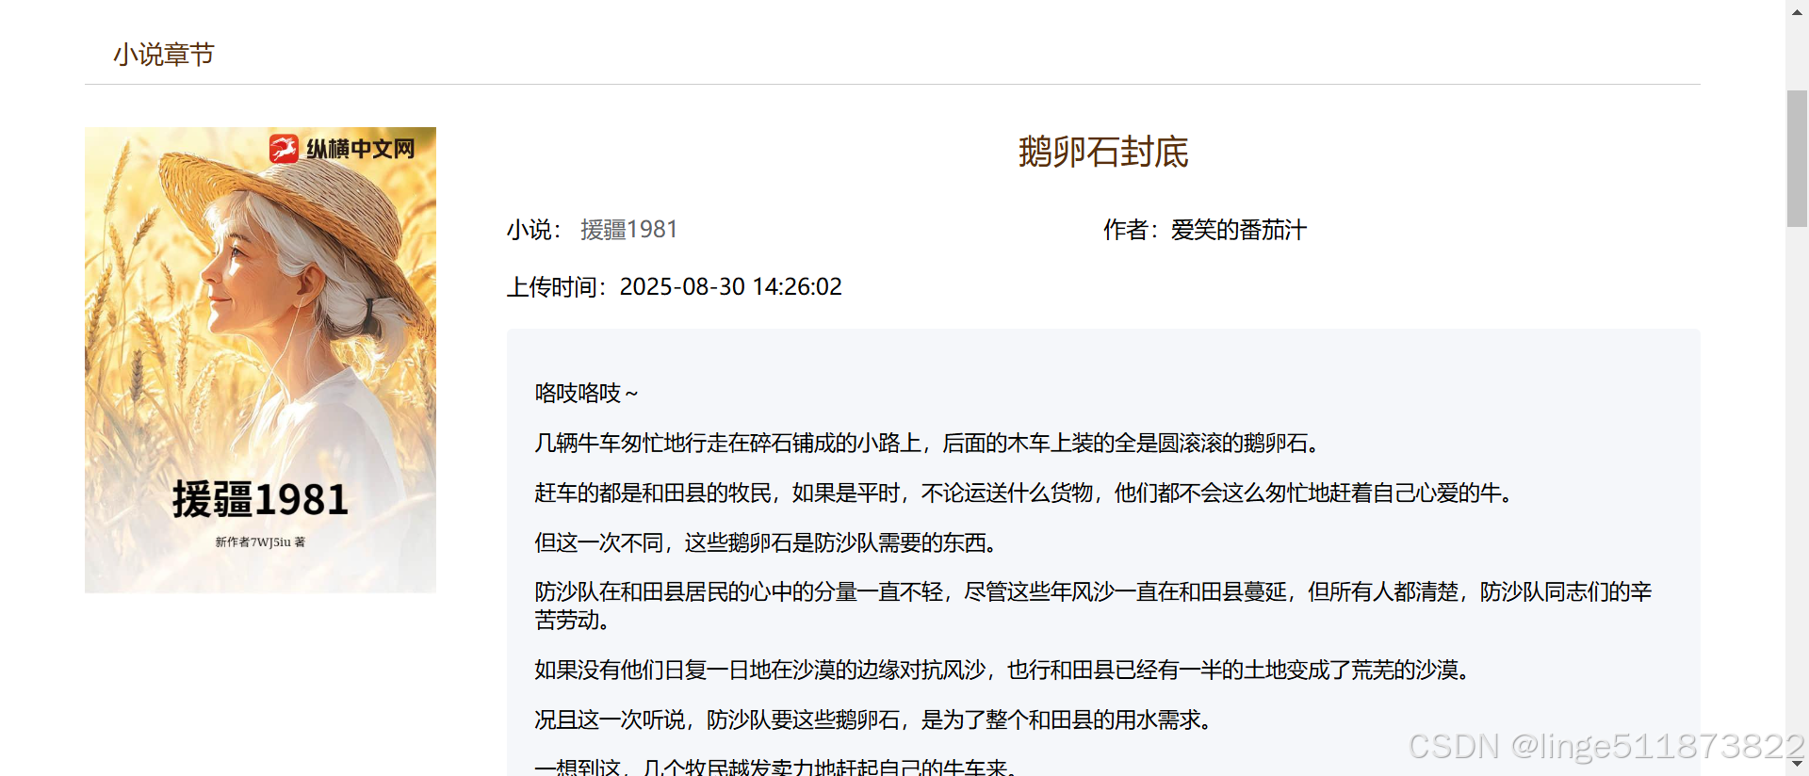
Task: Click the vertical scrollbar thumb
Action: point(1797,158)
